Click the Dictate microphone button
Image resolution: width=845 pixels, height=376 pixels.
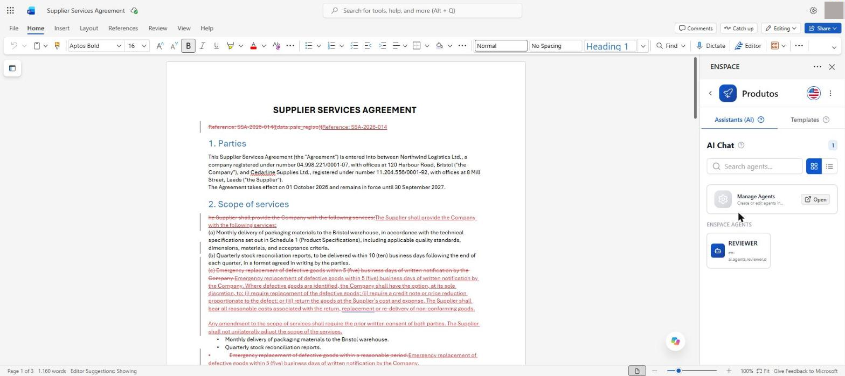coord(711,46)
